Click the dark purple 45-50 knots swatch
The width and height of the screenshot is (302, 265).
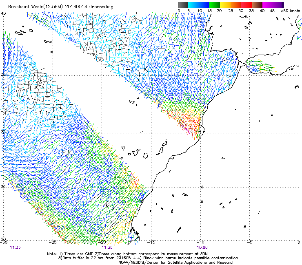278,5
